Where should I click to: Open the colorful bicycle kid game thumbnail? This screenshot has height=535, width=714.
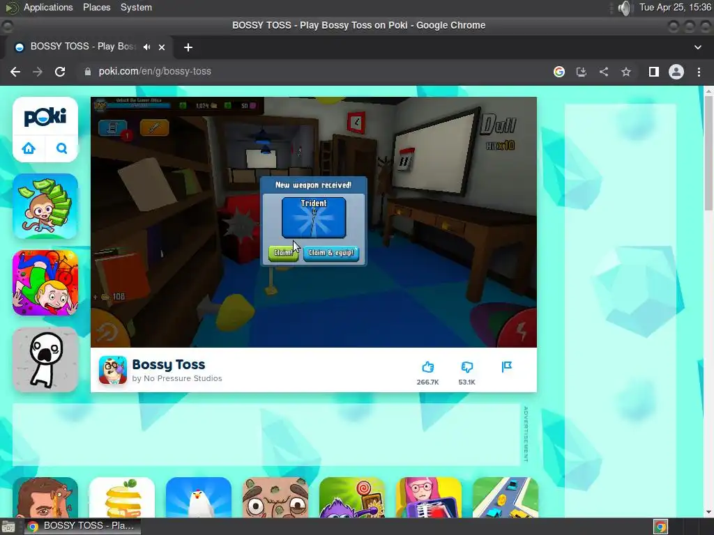click(45, 283)
